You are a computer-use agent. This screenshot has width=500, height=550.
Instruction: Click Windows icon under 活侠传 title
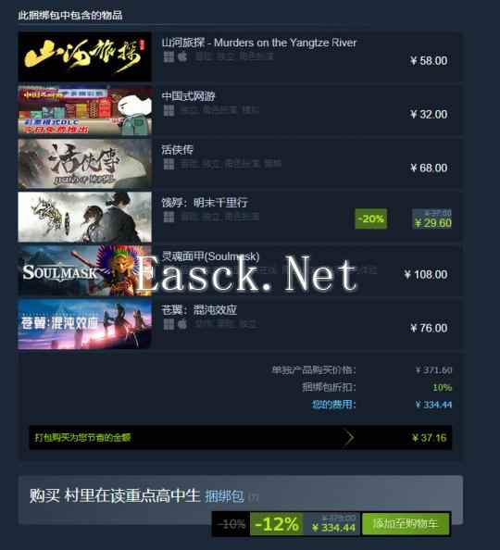point(169,164)
